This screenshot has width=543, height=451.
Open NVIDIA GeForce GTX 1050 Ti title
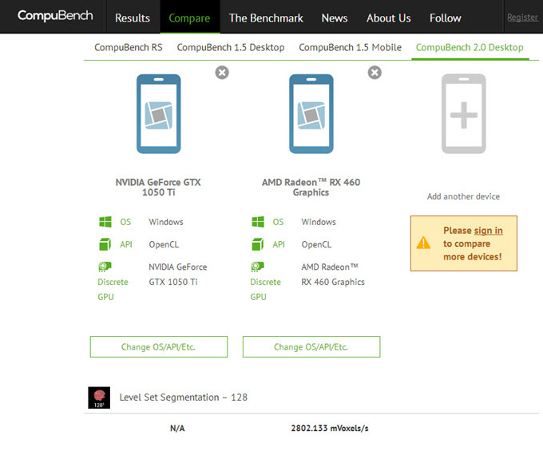[x=158, y=188]
